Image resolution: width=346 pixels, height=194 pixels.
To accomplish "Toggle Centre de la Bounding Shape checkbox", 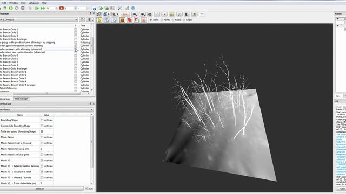I will click(42, 126).
